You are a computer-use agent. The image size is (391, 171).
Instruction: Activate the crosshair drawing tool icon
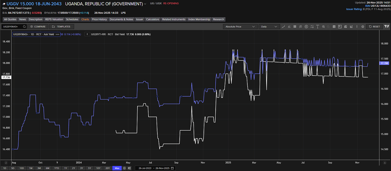tap(312, 27)
